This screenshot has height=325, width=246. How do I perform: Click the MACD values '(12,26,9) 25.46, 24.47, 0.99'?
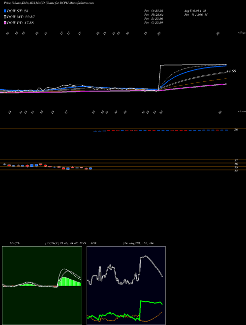pyautogui.click(x=65, y=243)
